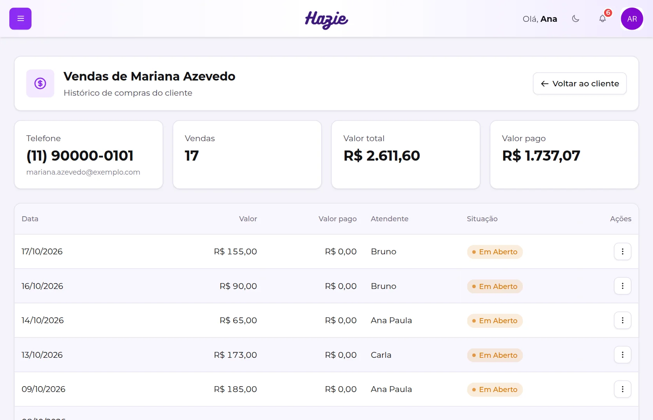Click Em Aberto badge on 17/10/2026 row

coord(495,252)
